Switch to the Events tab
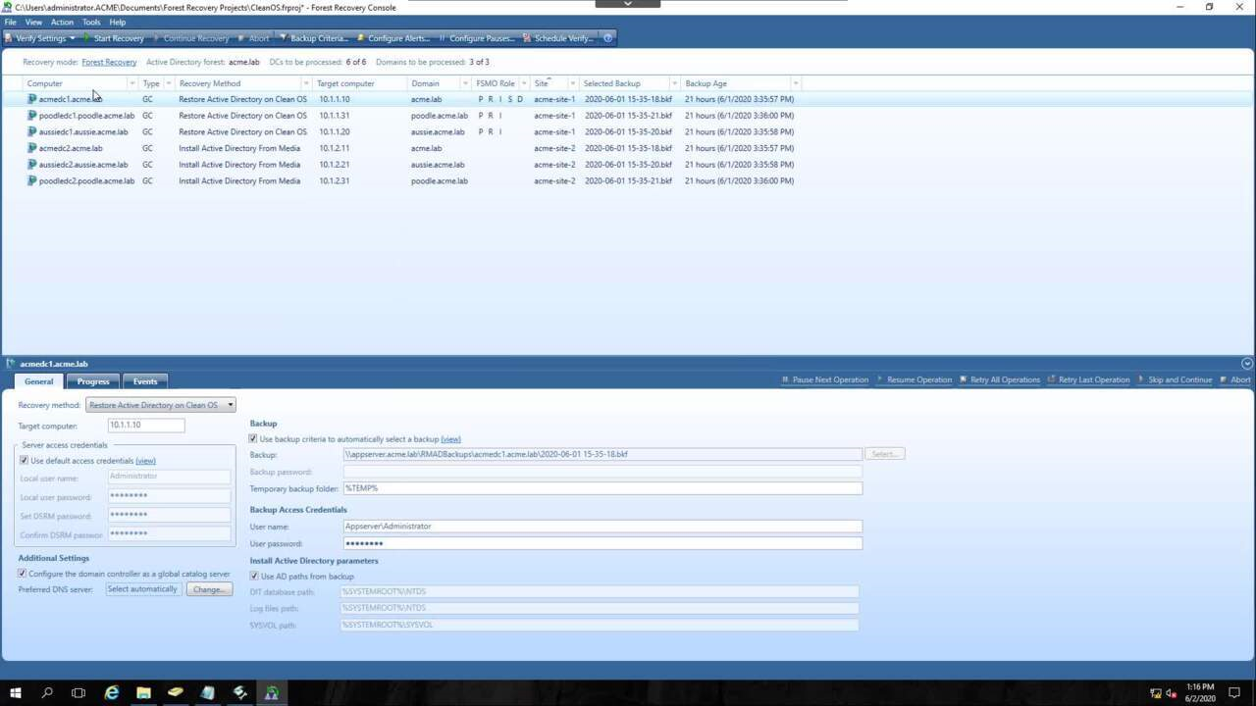This screenshot has width=1256, height=706. (145, 381)
